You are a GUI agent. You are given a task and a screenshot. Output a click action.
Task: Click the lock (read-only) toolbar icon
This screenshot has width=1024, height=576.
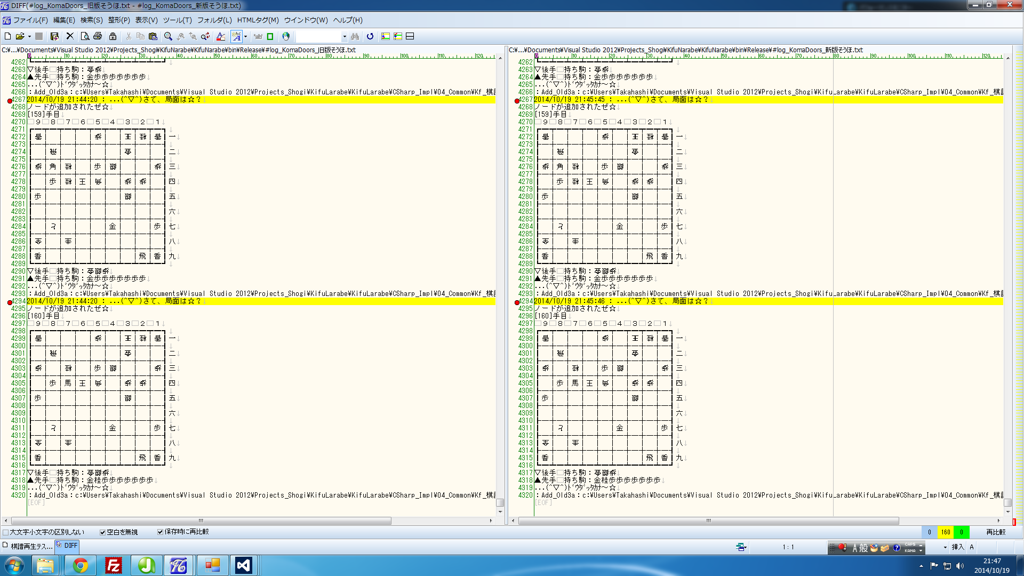pyautogui.click(x=113, y=36)
